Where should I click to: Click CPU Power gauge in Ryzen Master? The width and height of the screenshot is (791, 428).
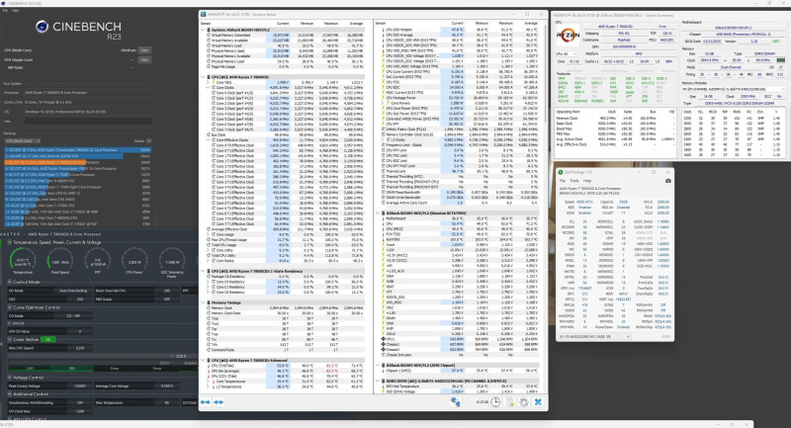[134, 260]
